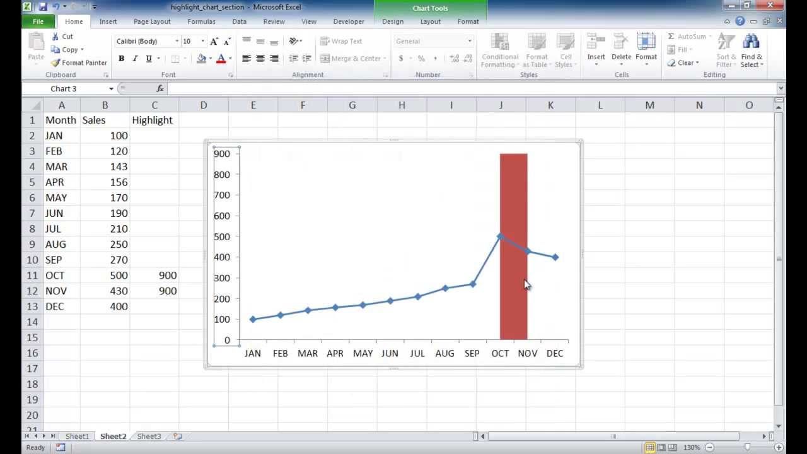The width and height of the screenshot is (807, 454).
Task: Click the Zoom Out minus button
Action: pos(709,447)
